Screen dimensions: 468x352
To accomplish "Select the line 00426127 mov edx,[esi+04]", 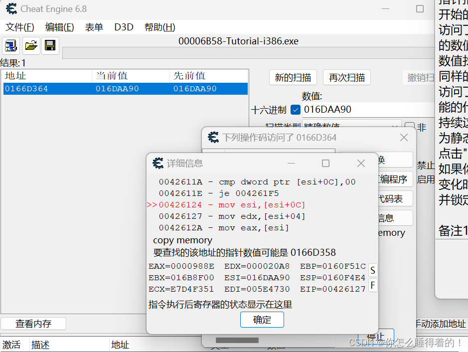I will (x=232, y=216).
